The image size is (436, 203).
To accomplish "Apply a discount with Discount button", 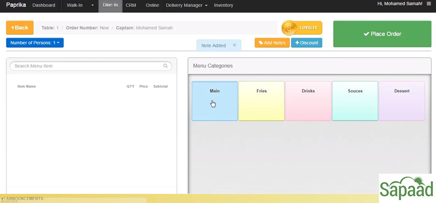I will click(307, 43).
